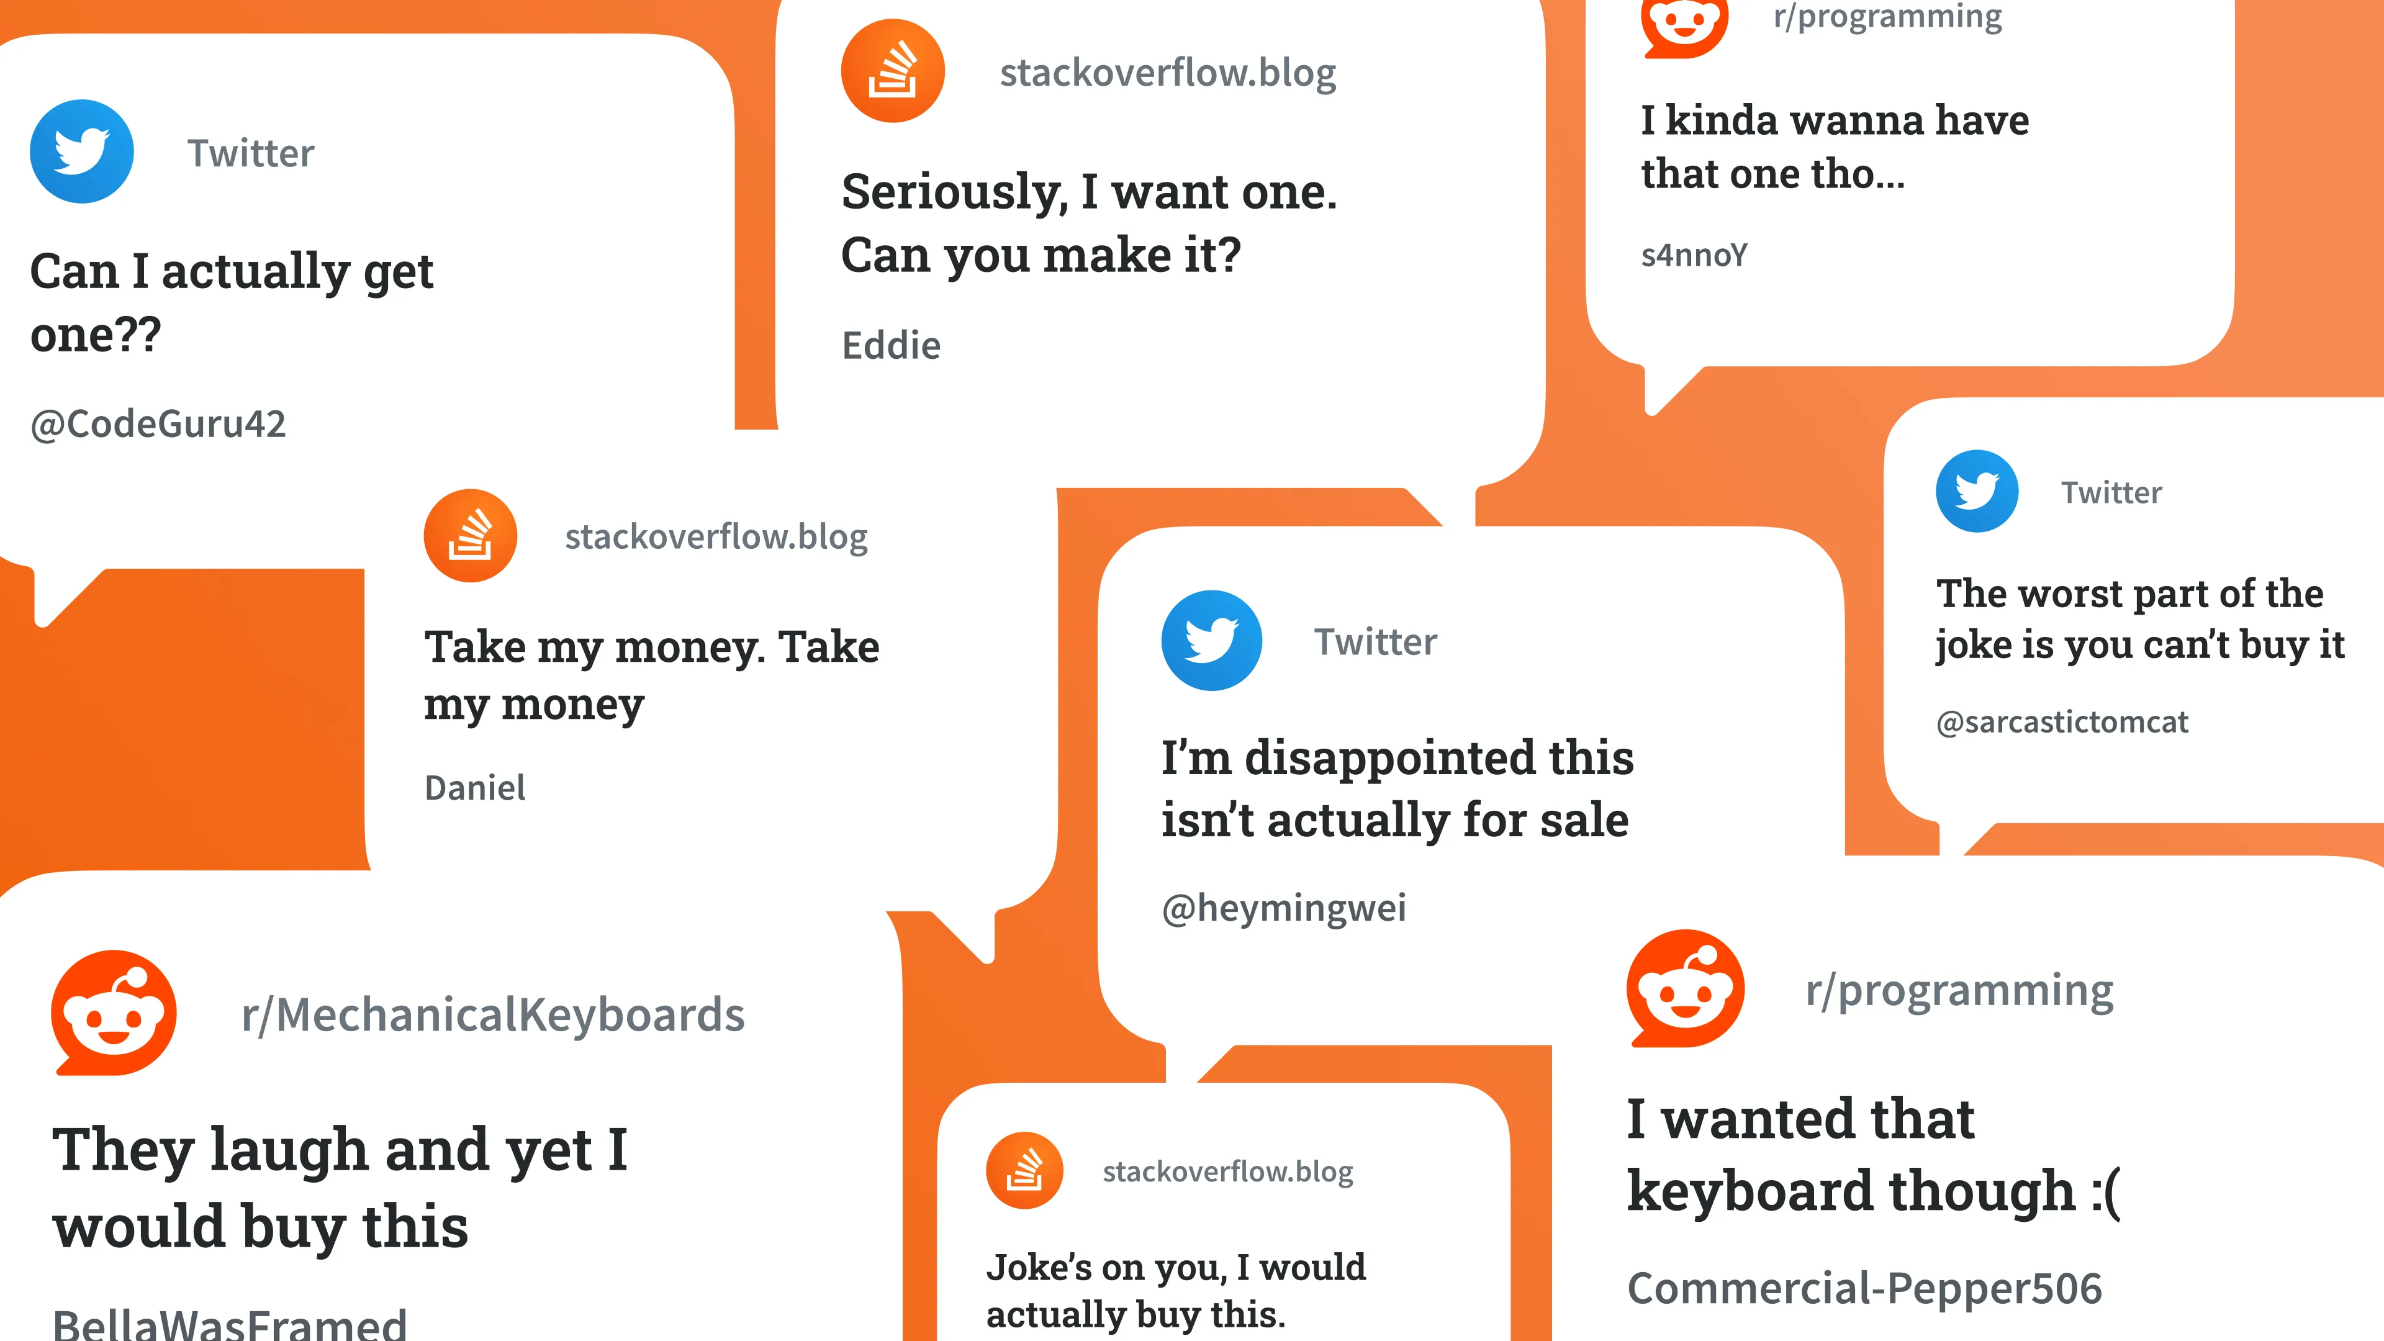The width and height of the screenshot is (2384, 1341).
Task: Open the @CodeGuru42 username
Action: [158, 424]
